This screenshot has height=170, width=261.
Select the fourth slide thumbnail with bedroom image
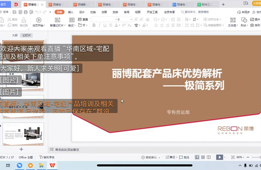click(x=23, y=134)
